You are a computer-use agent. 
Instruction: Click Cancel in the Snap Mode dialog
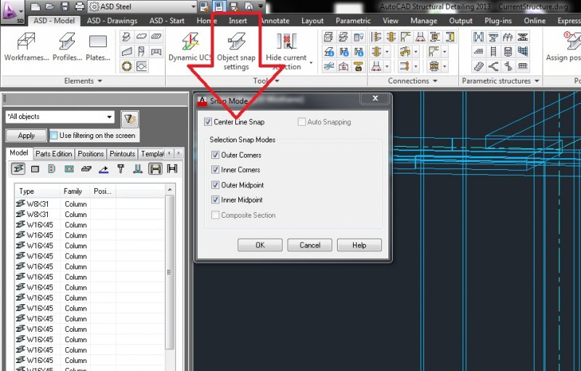click(x=310, y=245)
